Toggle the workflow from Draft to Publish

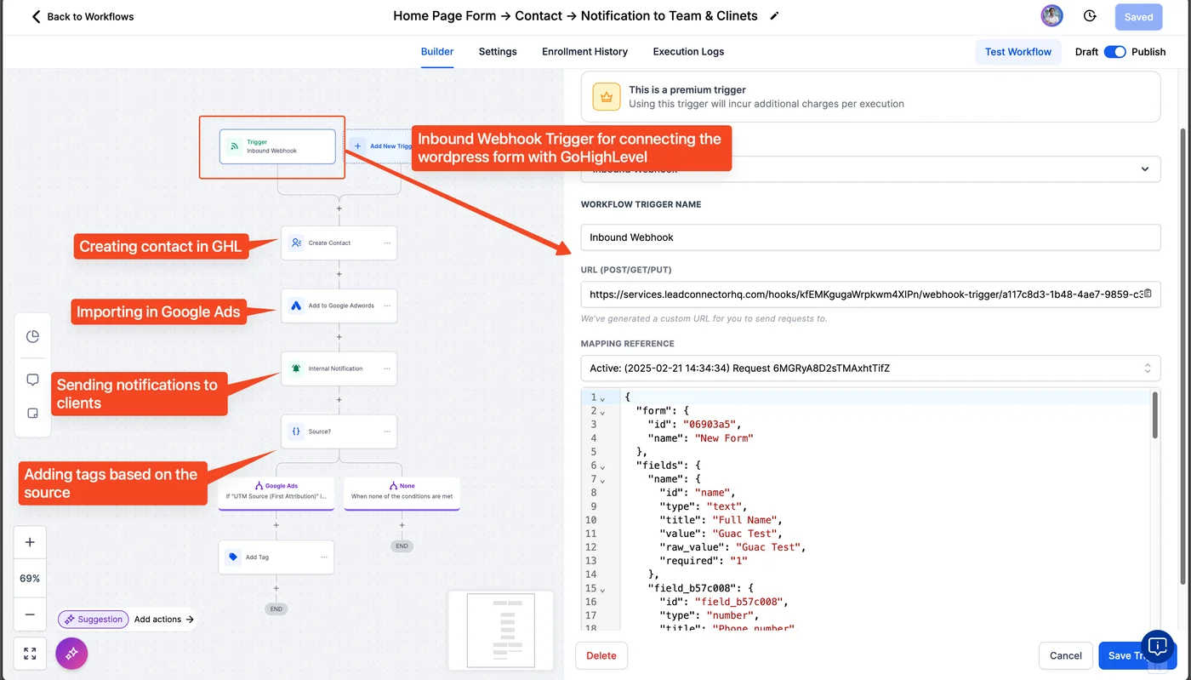1114,51
